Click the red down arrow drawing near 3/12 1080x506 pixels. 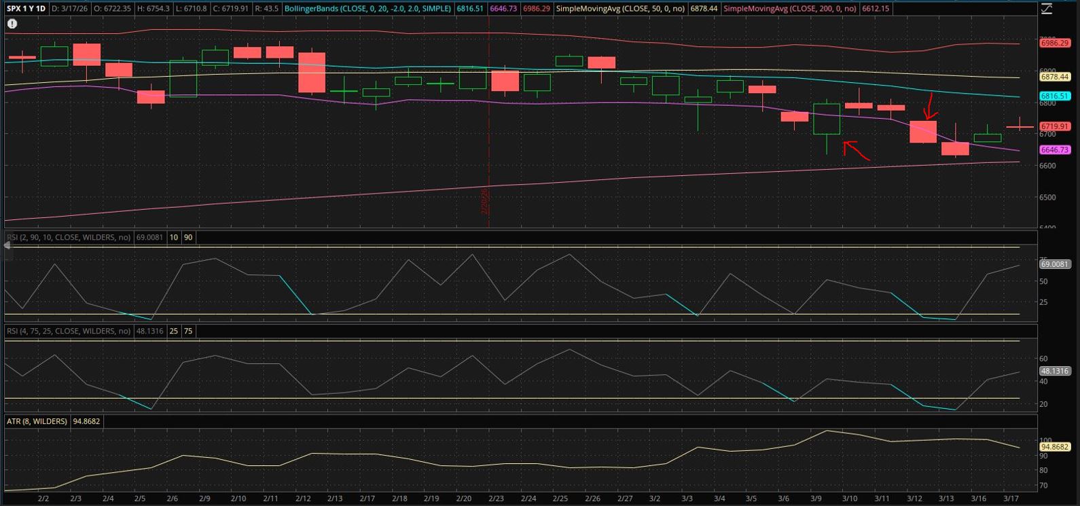930,107
